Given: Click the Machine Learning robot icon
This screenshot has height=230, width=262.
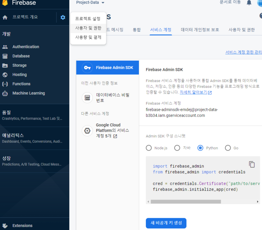Looking at the screenshot, I should (5, 93).
